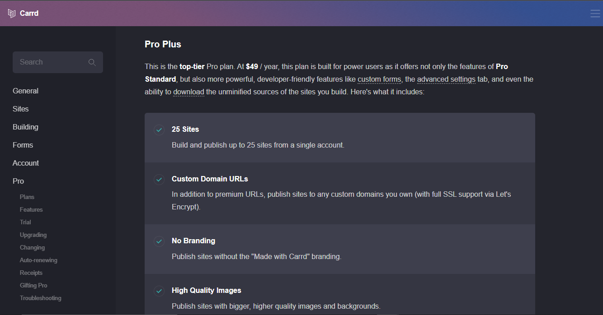The image size is (603, 315).
Task: Click the Custom Domain URLs checkmark icon
Action: [159, 180]
